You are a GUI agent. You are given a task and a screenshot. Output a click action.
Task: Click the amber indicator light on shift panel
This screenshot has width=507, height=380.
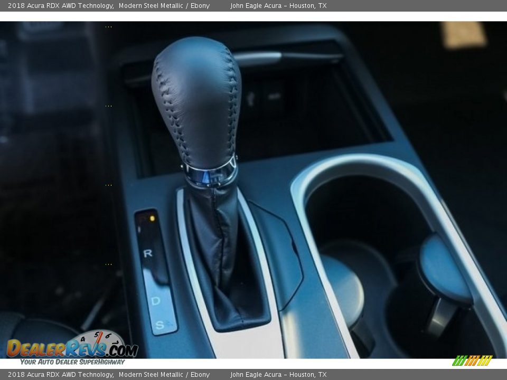152,217
